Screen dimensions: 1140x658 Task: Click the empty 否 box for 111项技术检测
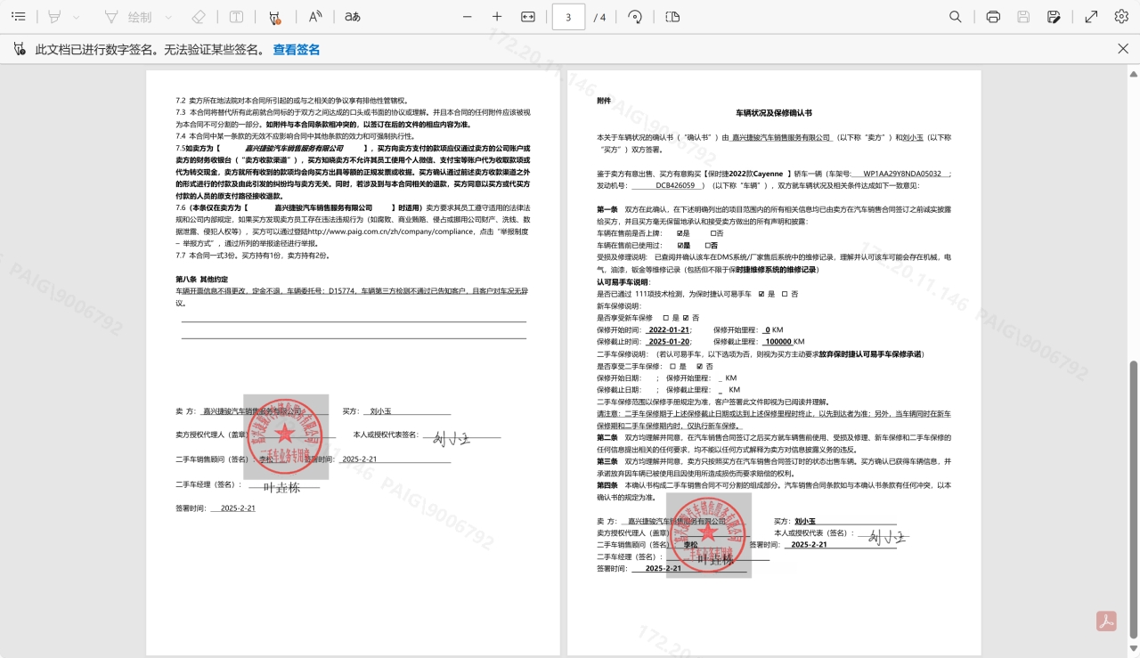coord(785,294)
